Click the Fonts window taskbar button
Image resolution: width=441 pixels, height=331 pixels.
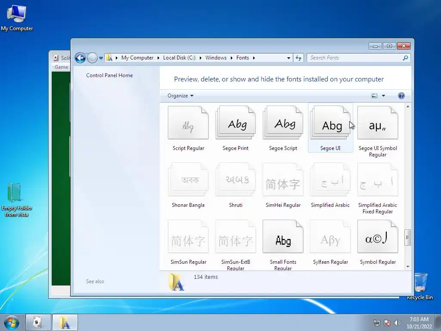(65, 322)
